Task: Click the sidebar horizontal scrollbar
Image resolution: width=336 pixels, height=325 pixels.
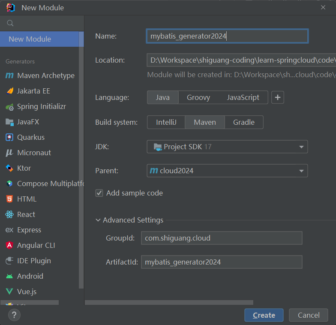Action: 29,302
